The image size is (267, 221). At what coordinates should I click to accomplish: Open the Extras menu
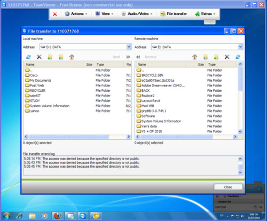pyautogui.click(x=205, y=14)
